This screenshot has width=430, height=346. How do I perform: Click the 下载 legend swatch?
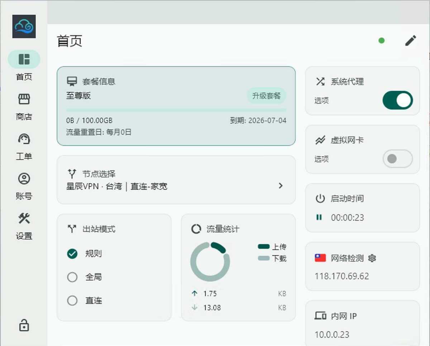[x=264, y=258]
